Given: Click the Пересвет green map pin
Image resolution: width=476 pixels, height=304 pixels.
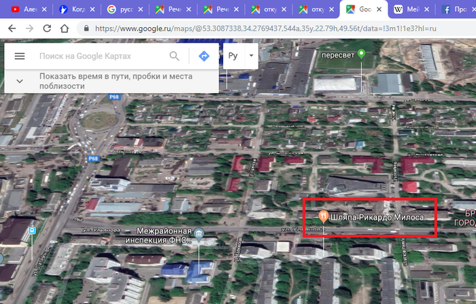Looking at the screenshot, I should tap(362, 54).
